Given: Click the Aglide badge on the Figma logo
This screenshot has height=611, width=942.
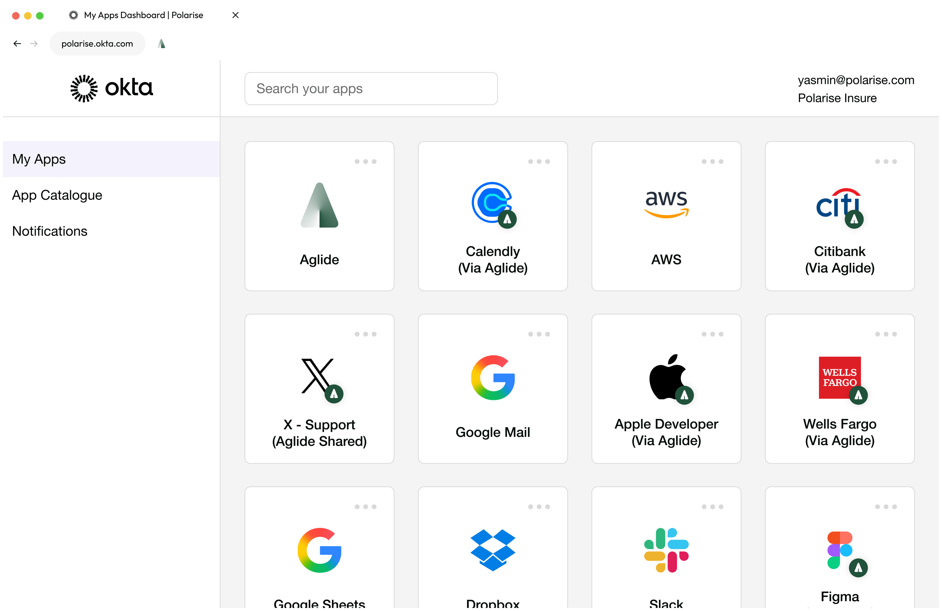Looking at the screenshot, I should click(858, 568).
